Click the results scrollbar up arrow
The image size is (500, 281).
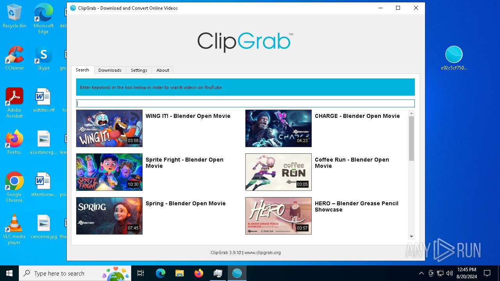click(x=411, y=113)
